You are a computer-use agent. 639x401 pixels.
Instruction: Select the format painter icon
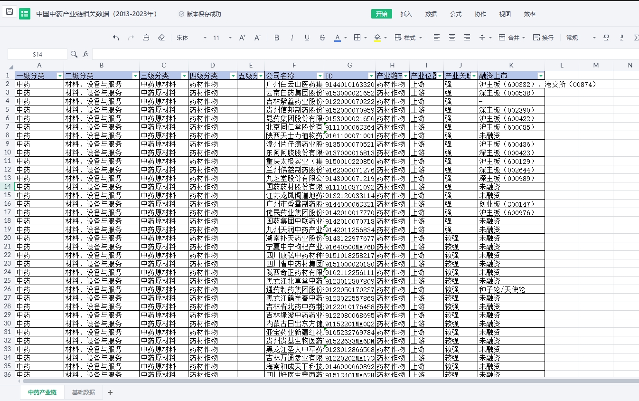tap(146, 38)
